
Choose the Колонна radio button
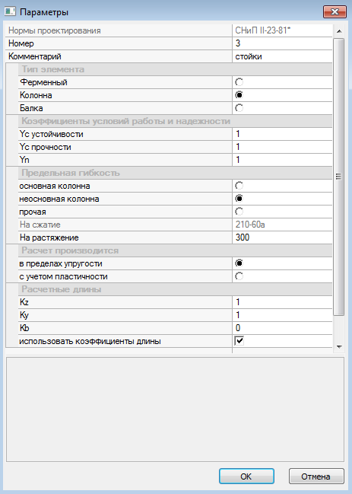click(239, 95)
